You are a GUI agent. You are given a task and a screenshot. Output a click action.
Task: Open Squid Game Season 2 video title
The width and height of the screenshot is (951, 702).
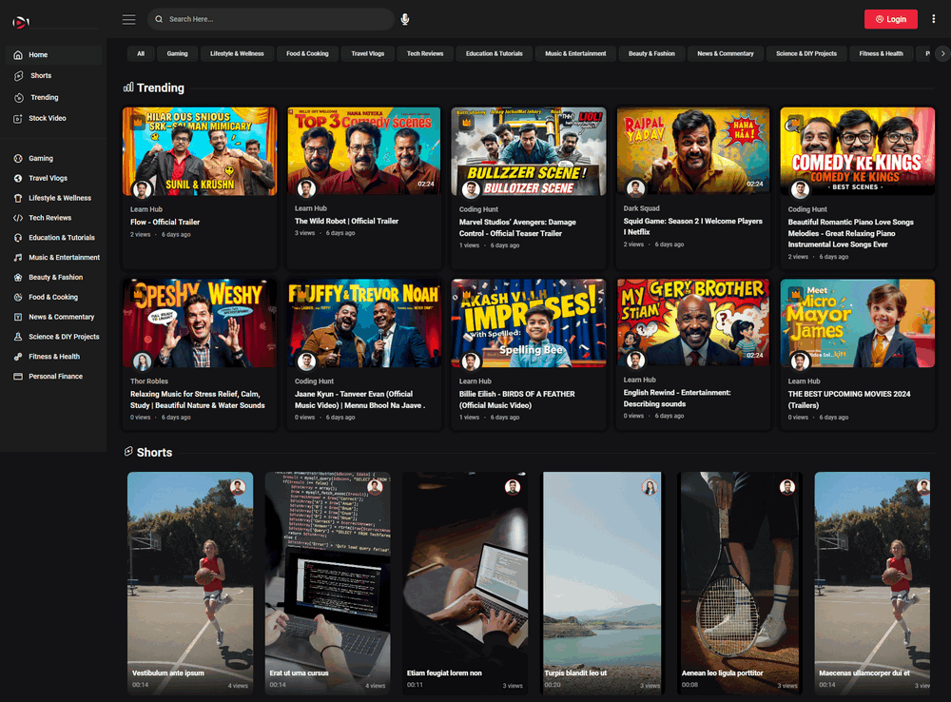[x=692, y=226]
